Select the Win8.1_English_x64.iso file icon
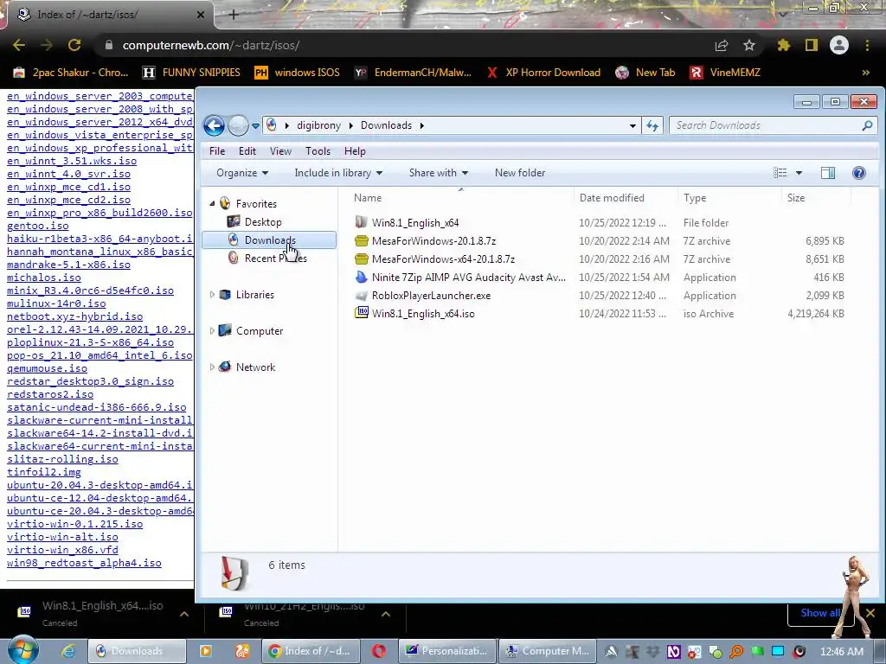The image size is (886, 664). click(x=361, y=313)
